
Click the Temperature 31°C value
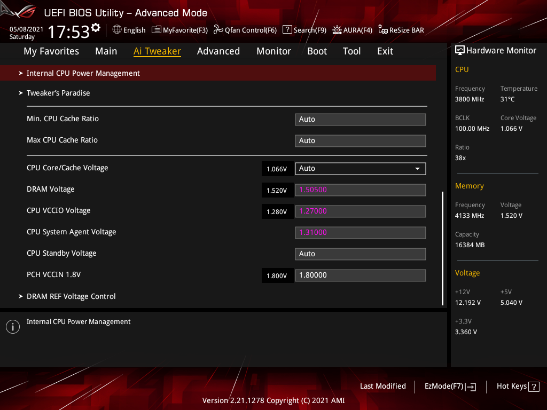point(507,99)
